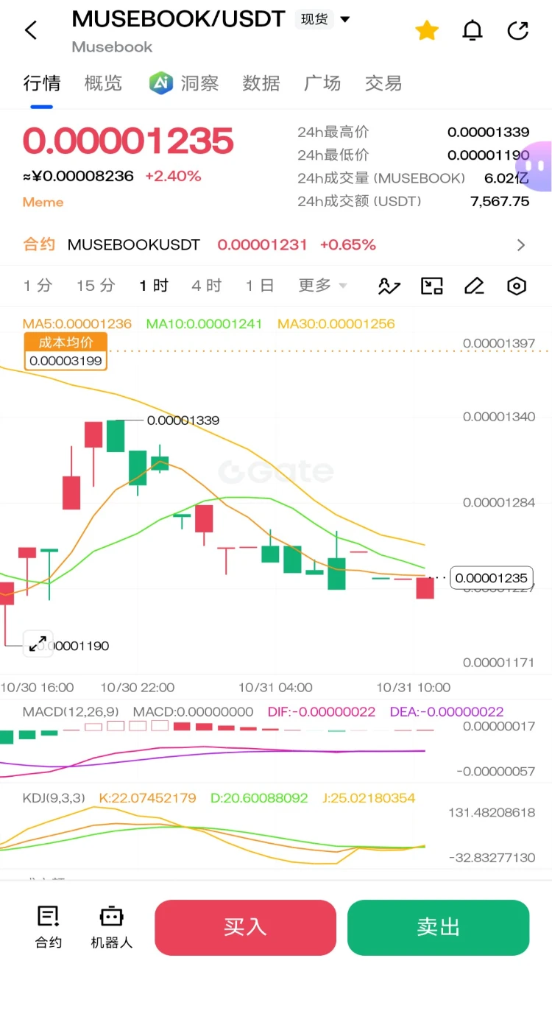Click the DIF value in MACD panel

pos(322,712)
